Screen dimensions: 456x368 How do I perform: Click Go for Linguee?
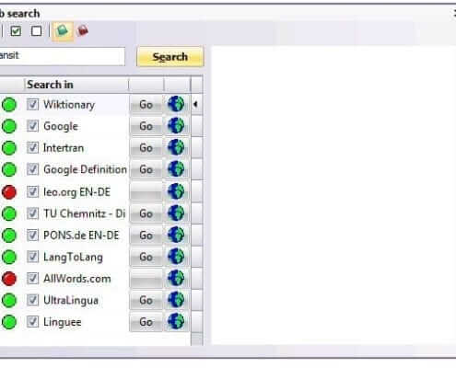146,322
